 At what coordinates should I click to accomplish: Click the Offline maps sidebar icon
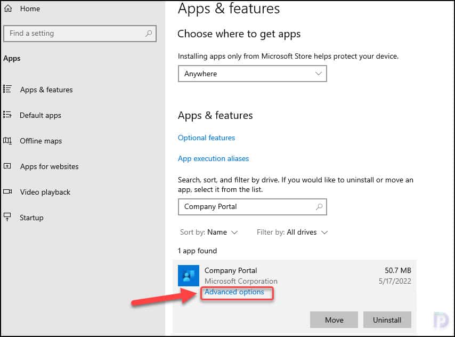(7, 141)
